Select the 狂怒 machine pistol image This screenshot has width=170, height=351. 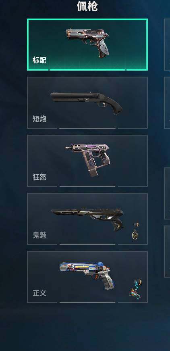pos(87,160)
